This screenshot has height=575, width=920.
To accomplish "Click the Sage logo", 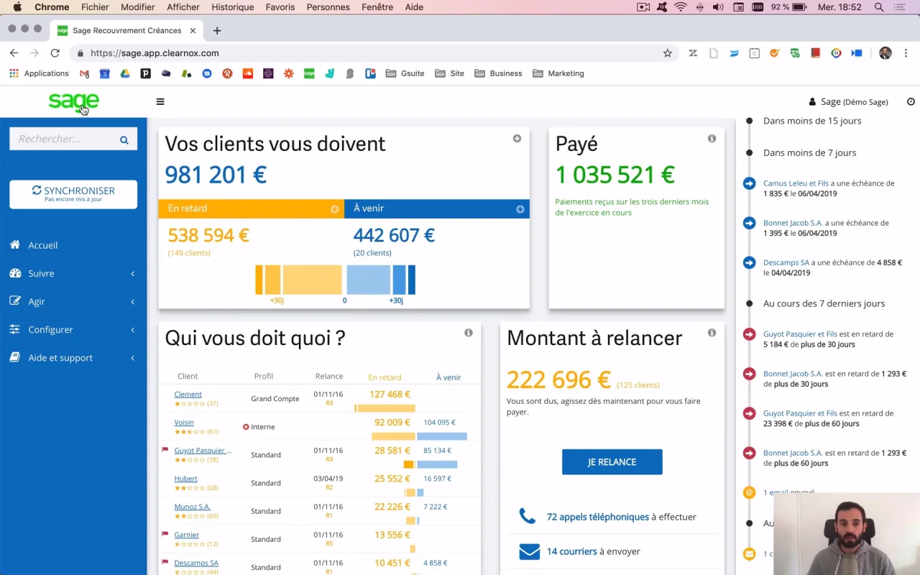I will point(73,101).
